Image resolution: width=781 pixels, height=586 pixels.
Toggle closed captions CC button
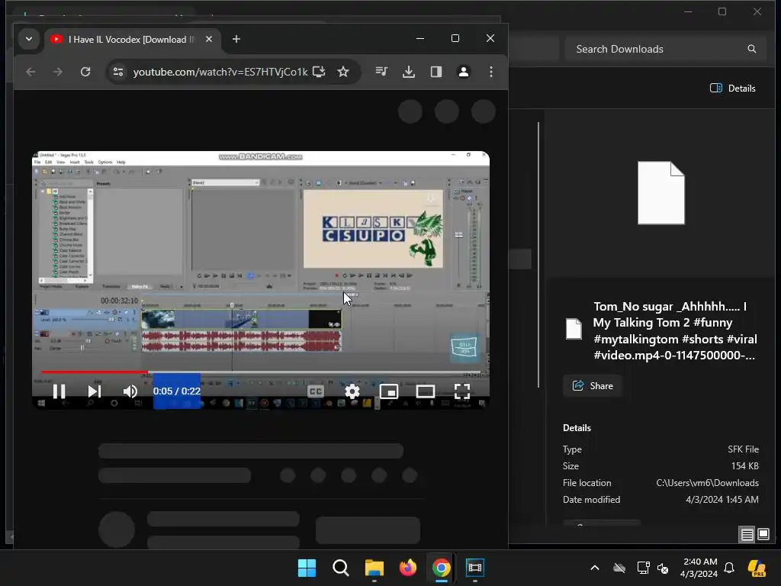tap(315, 391)
